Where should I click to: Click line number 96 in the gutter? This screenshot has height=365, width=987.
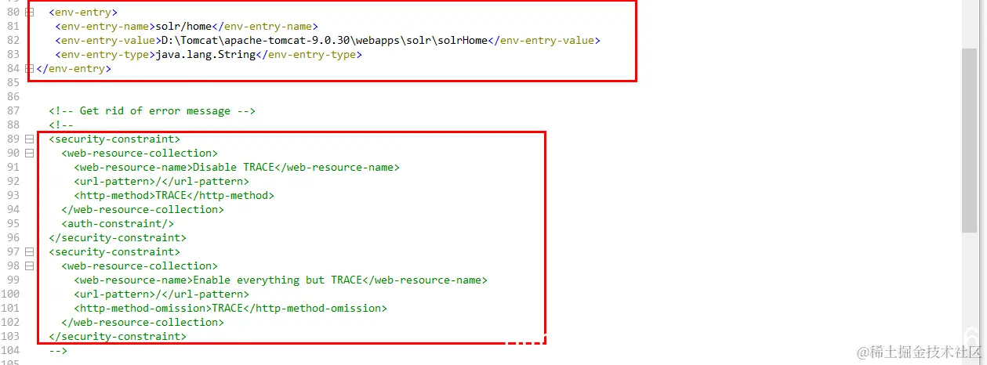(12, 238)
